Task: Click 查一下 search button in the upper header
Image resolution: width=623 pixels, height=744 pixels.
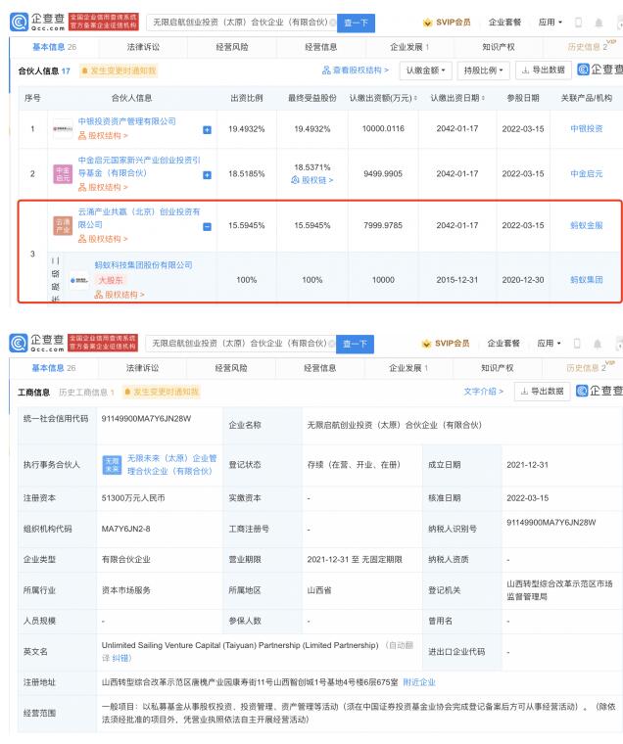Action: (x=356, y=23)
